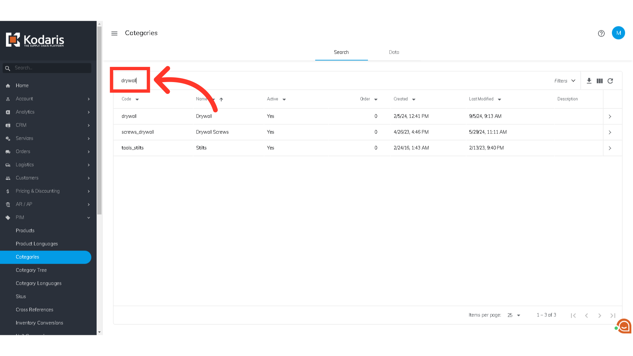Image resolution: width=633 pixels, height=356 pixels.
Task: Go to the last page icon
Action: pyautogui.click(x=613, y=315)
